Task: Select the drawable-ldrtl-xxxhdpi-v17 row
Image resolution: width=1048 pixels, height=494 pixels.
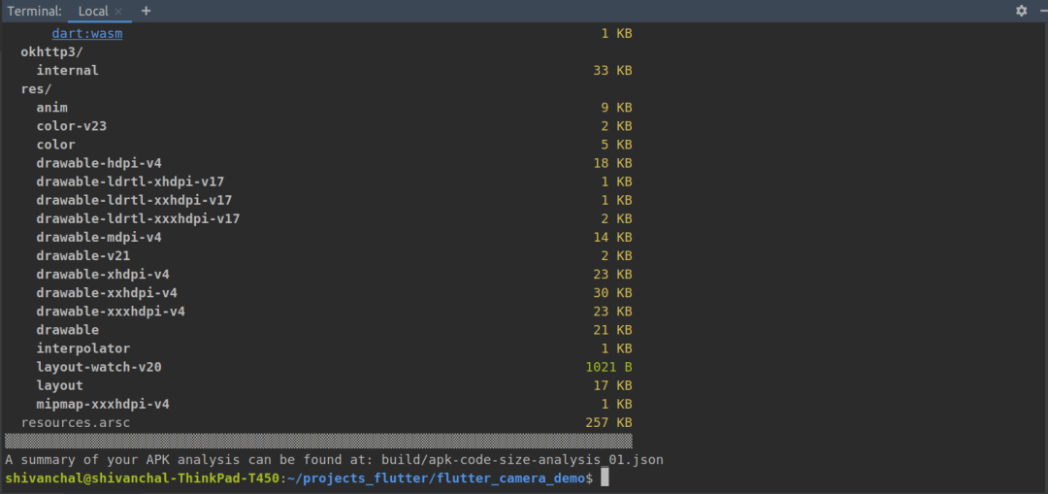Action: (334, 218)
